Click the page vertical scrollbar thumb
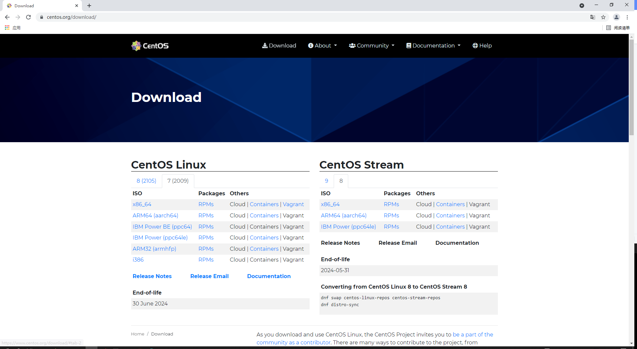 (631, 87)
